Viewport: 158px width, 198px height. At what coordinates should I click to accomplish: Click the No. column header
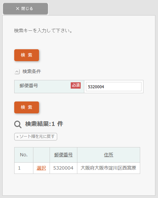tap(24, 155)
